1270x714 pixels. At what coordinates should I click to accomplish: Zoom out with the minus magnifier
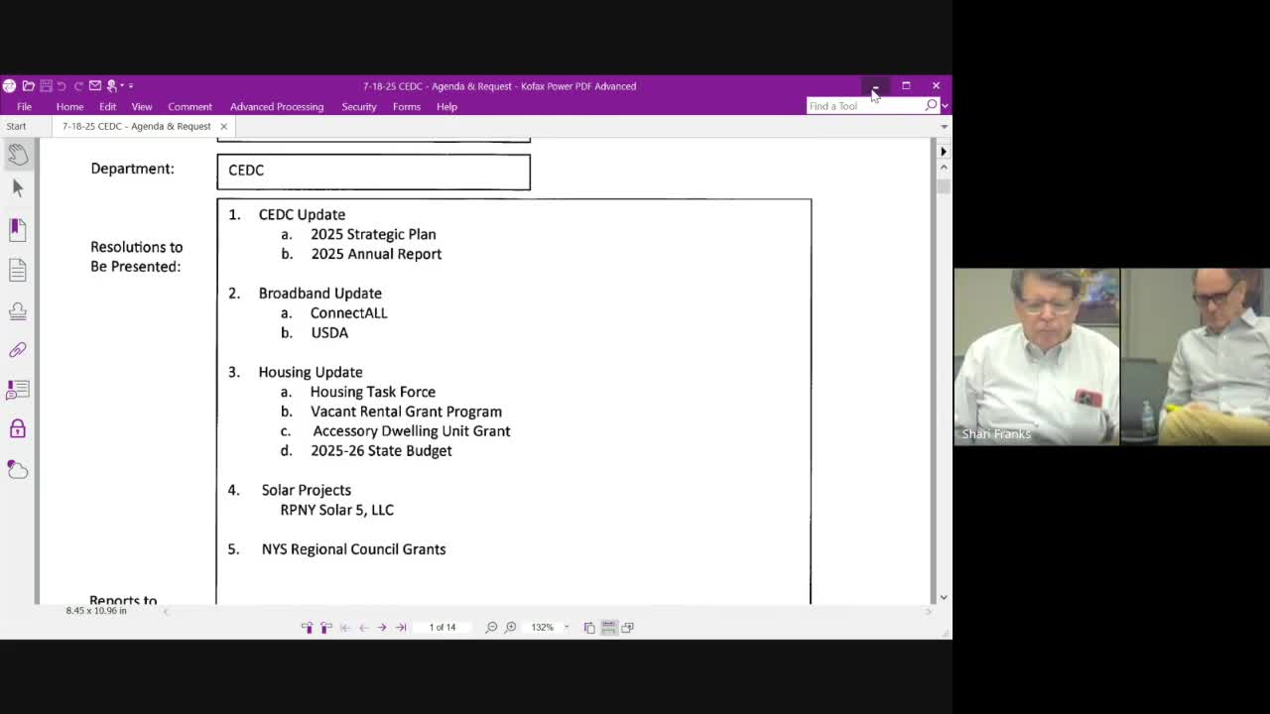tap(491, 628)
